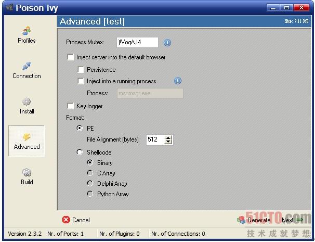Click the Format: label
Viewport: 315px width, 242px height.
click(x=75, y=118)
